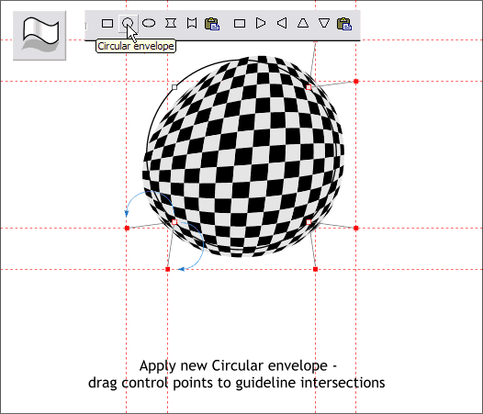
Task: Select the lower-right envelope control point on sphere
Action: (309, 222)
